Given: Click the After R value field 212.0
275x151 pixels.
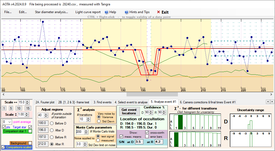Looking at the screenshot, I should click(43, 144).
